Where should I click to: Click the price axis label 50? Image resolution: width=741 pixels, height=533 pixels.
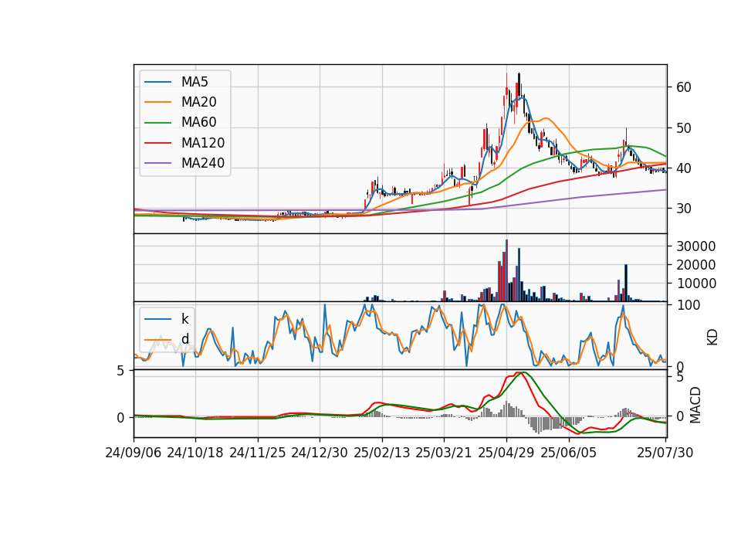(x=684, y=128)
